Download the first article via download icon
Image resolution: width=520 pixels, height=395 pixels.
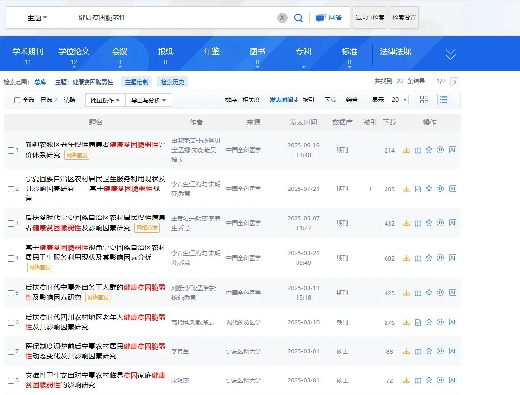[406, 150]
